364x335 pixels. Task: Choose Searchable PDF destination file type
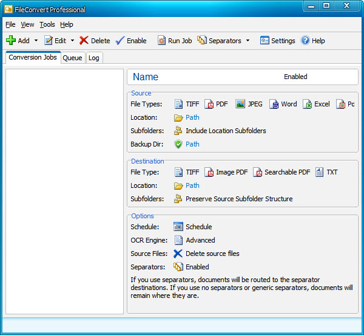coord(258,172)
